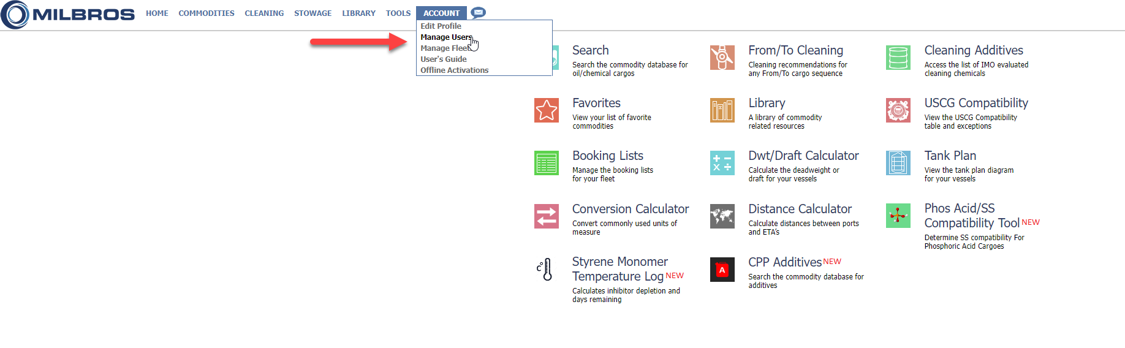
Task: Click the Styrene Monomer thermometer icon
Action: (545, 269)
